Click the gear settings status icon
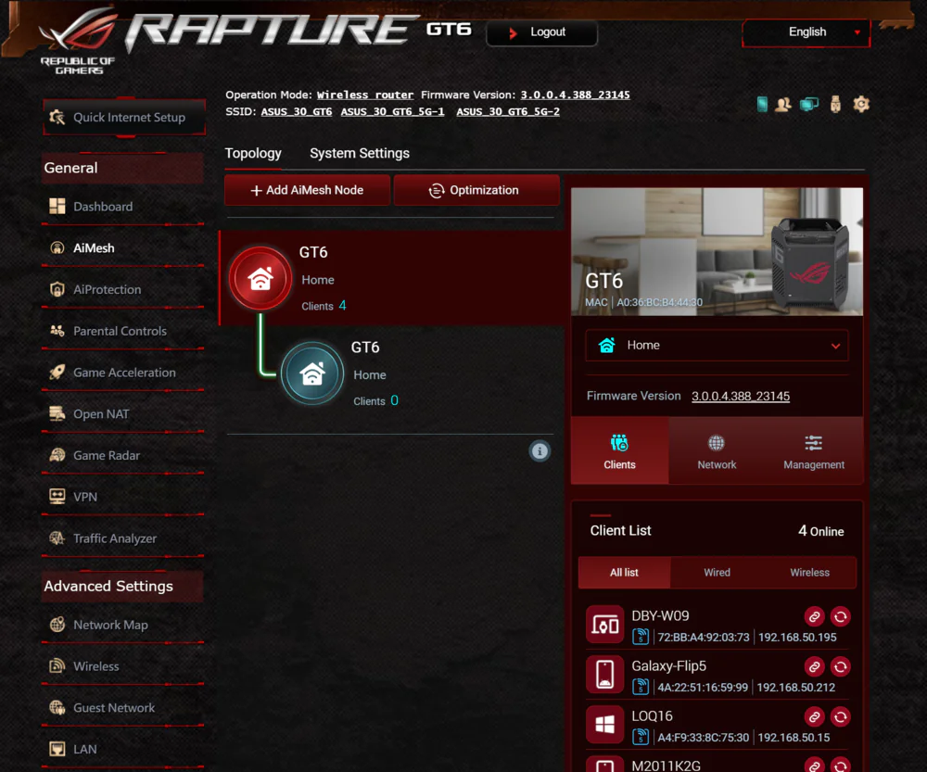The image size is (927, 772). click(861, 104)
